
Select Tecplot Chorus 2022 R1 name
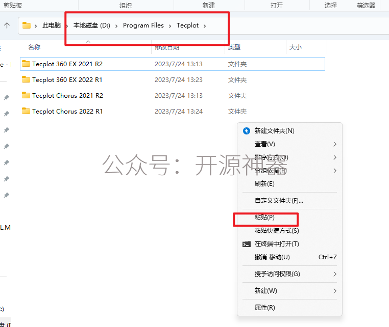pyautogui.click(x=67, y=112)
